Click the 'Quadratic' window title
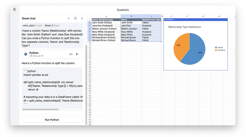246x137 pixels. [x=123, y=10]
